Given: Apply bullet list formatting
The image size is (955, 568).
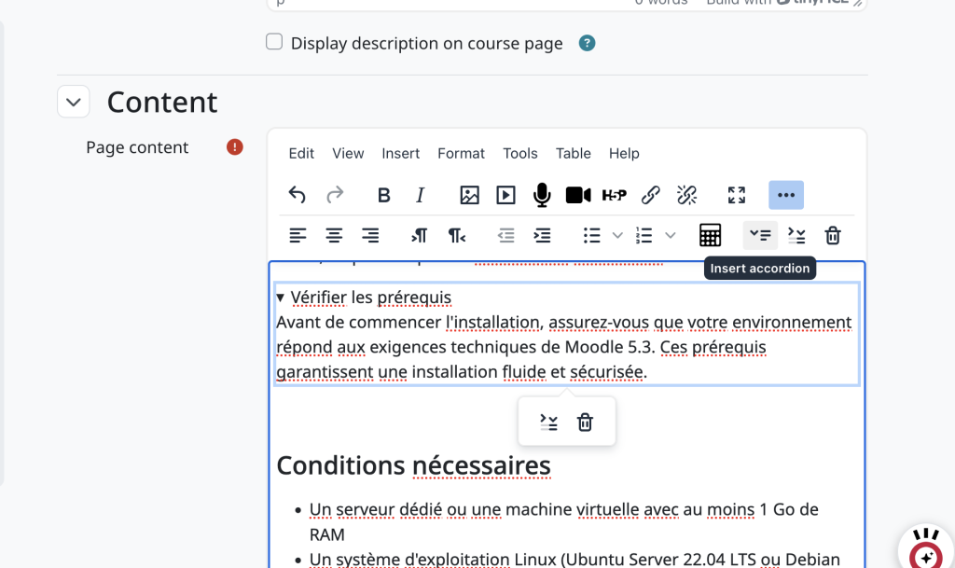Looking at the screenshot, I should point(591,235).
